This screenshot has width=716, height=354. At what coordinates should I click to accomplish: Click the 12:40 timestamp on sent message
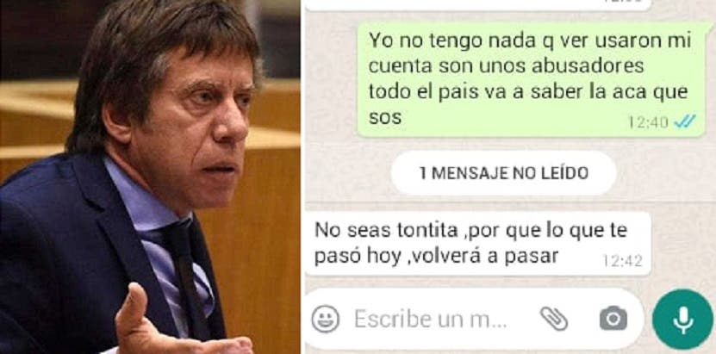click(x=648, y=121)
